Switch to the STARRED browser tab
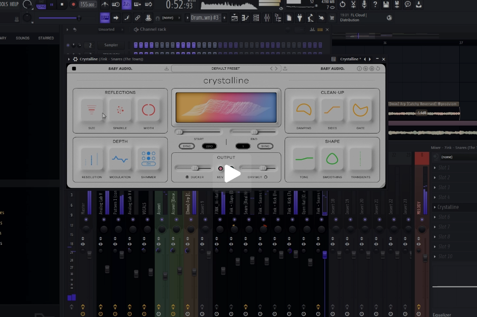 click(46, 38)
